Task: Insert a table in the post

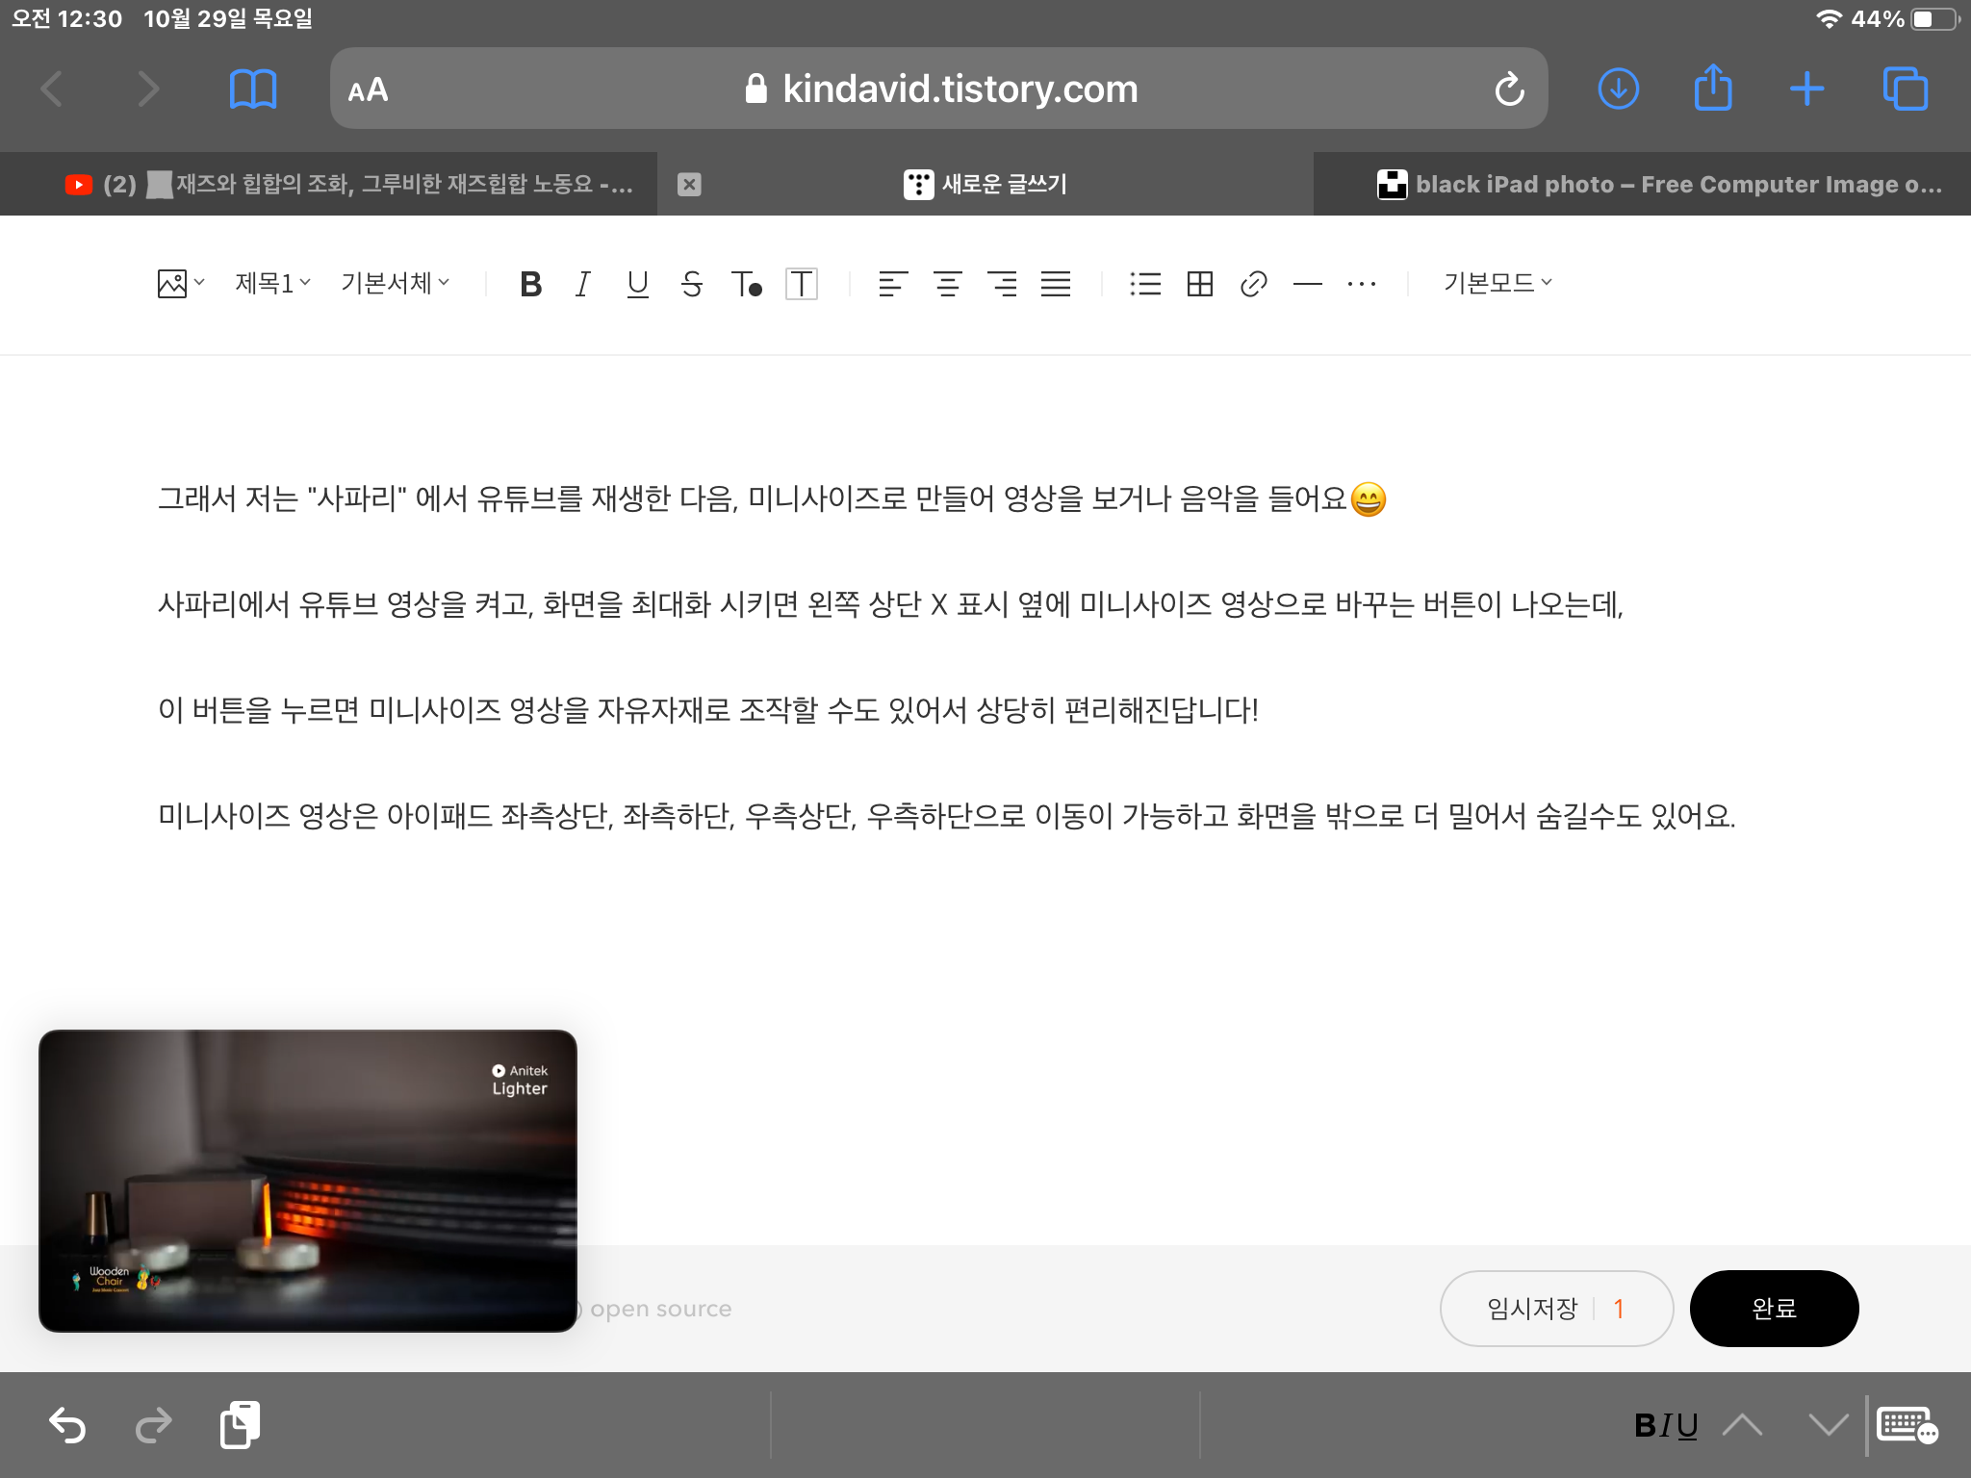Action: [x=1199, y=284]
